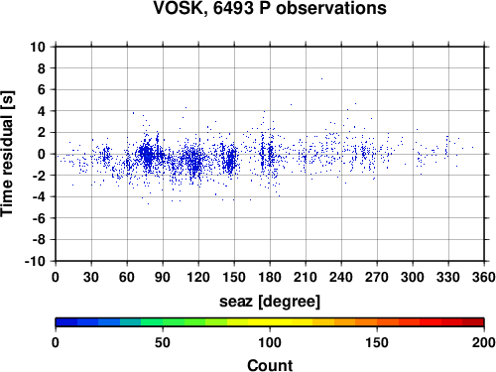Click the y-axis tick label 0
The image size is (496, 372).
[x=42, y=154]
